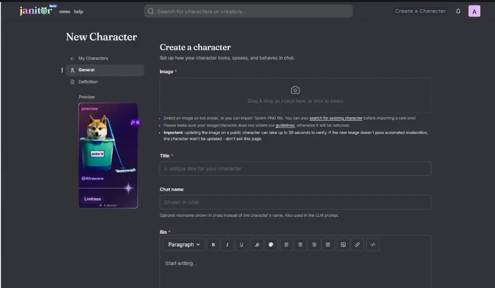The image size is (495, 288).
Task: Insert an image into the bio
Action: tap(343, 245)
